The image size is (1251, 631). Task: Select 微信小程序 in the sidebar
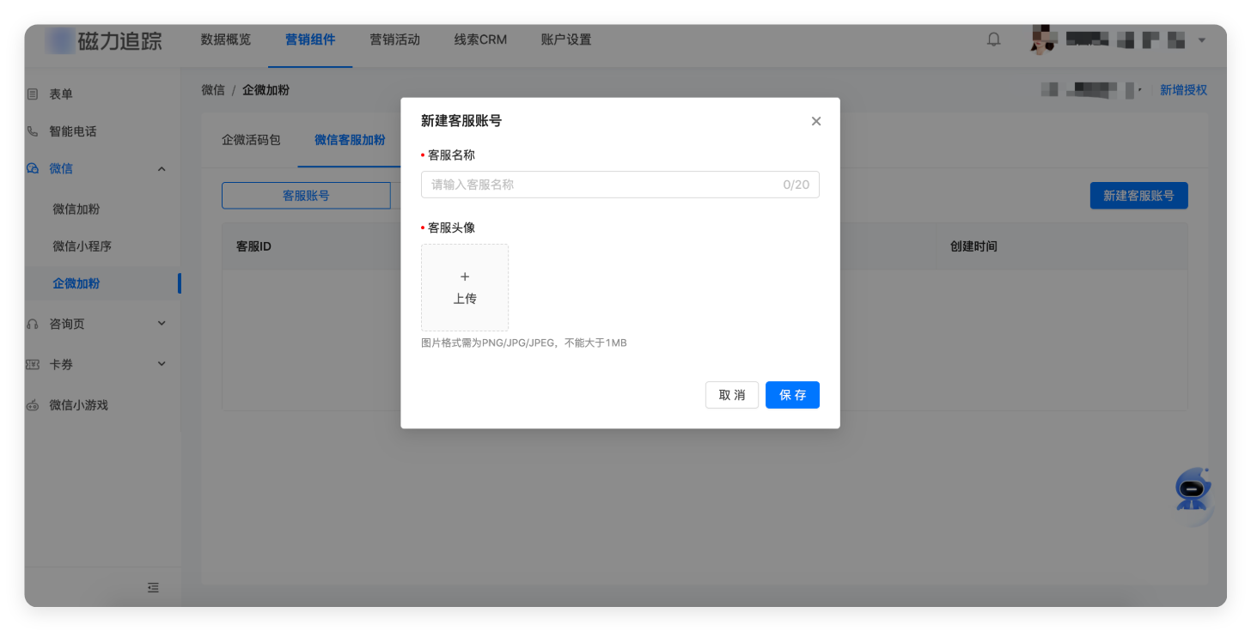[x=82, y=246]
